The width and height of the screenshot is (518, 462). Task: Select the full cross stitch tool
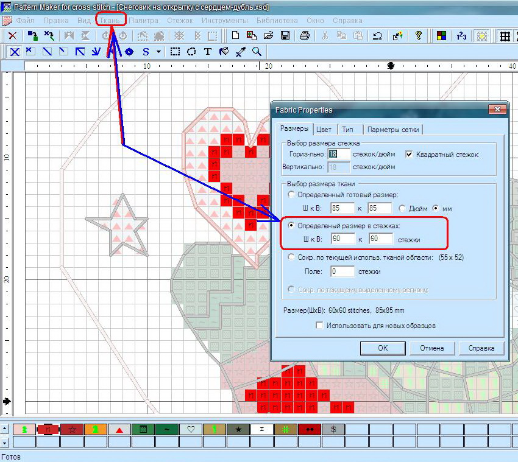point(15,52)
